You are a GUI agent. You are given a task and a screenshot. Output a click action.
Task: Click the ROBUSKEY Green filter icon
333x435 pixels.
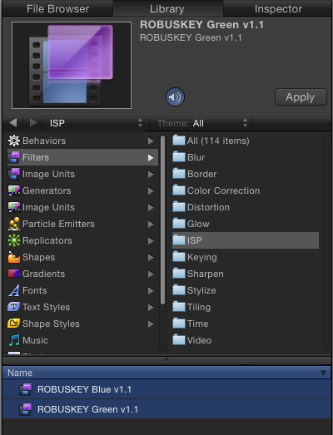(x=26, y=409)
